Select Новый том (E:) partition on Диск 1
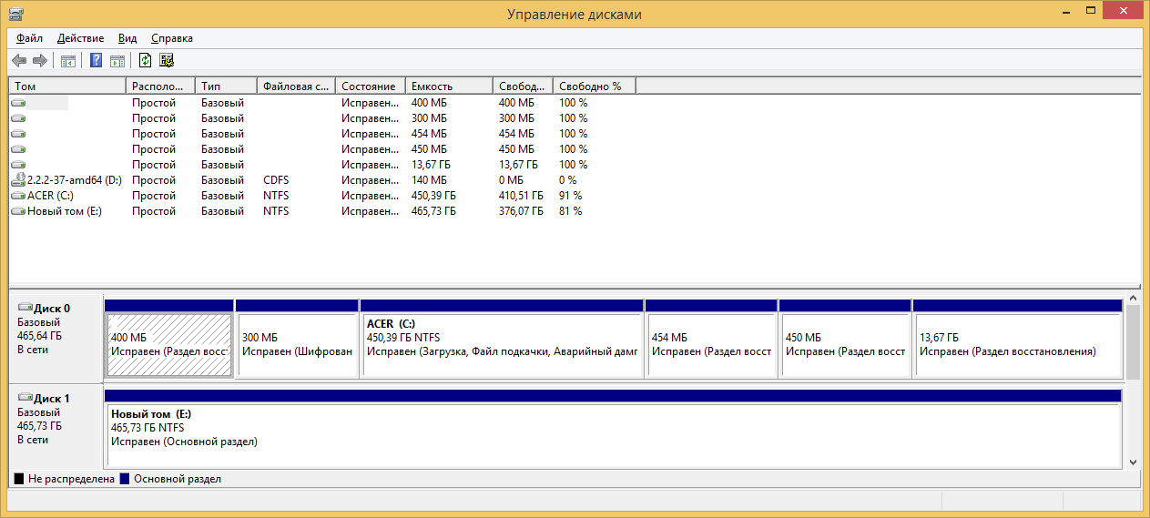Image resolution: width=1150 pixels, height=518 pixels. click(x=610, y=433)
